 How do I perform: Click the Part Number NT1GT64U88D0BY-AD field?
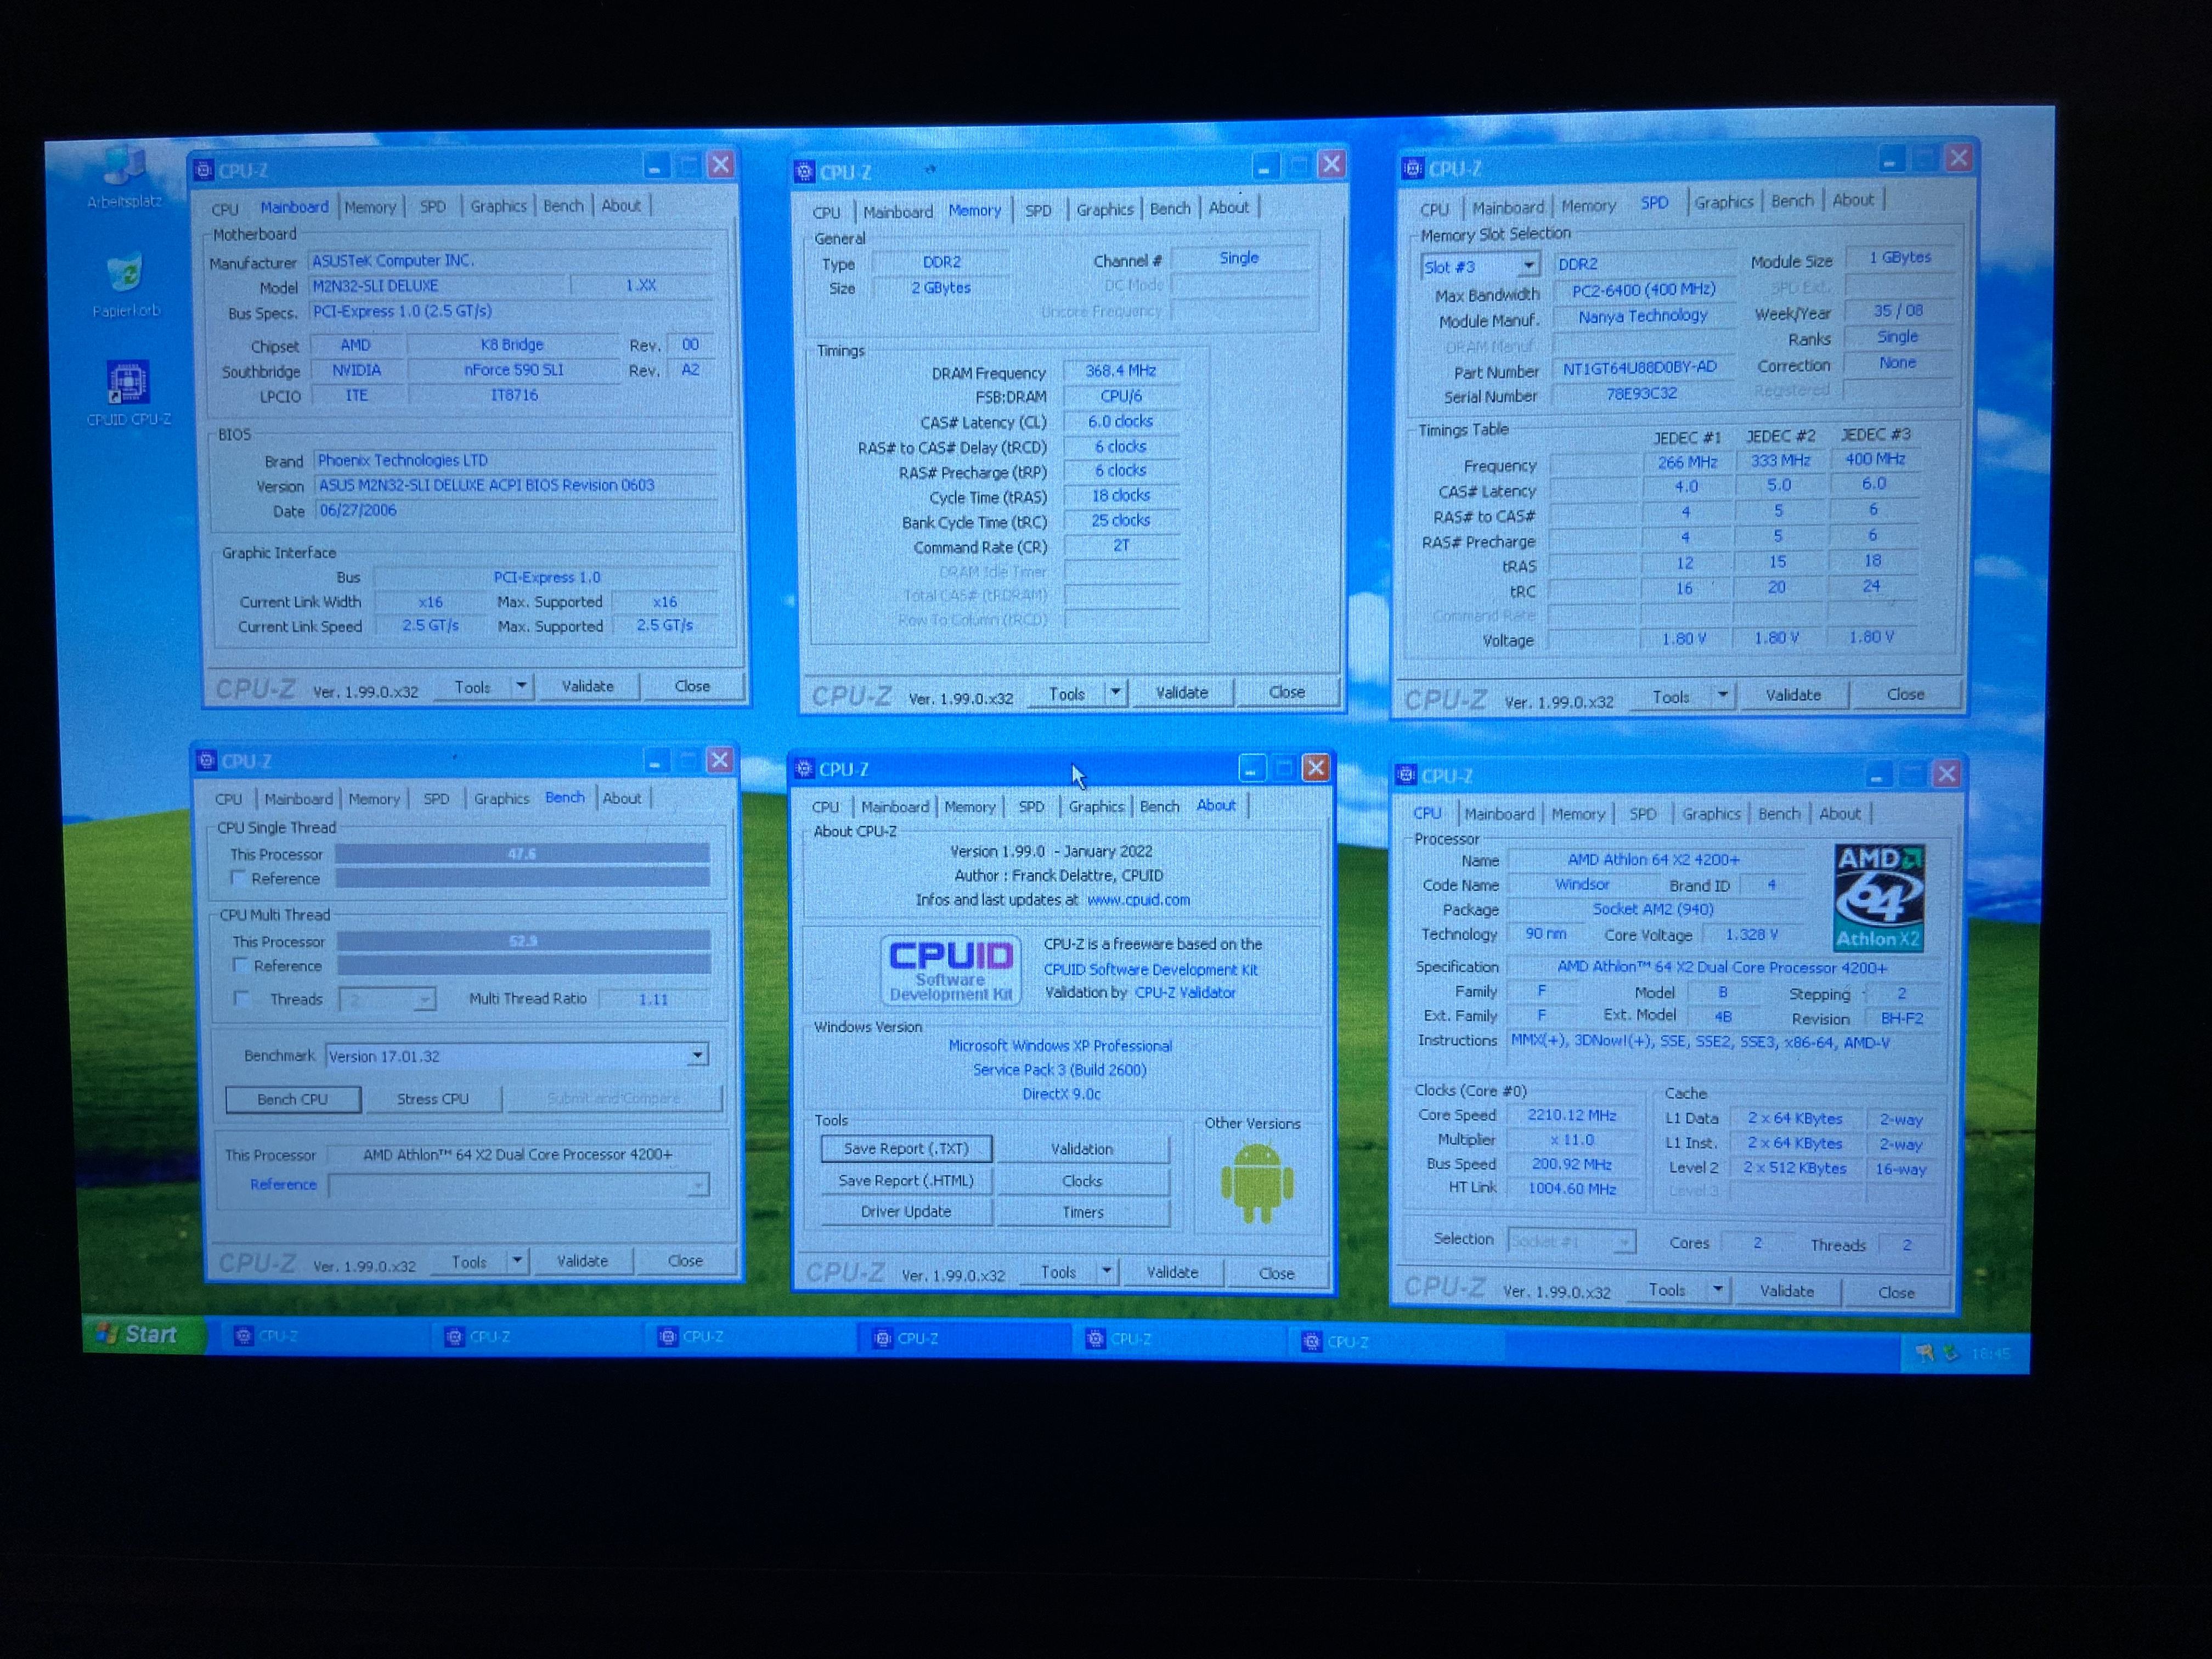pos(1639,368)
